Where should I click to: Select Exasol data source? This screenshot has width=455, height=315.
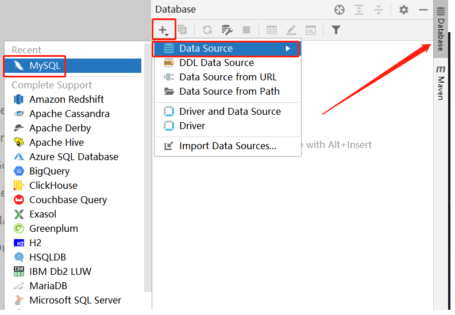(x=72, y=214)
